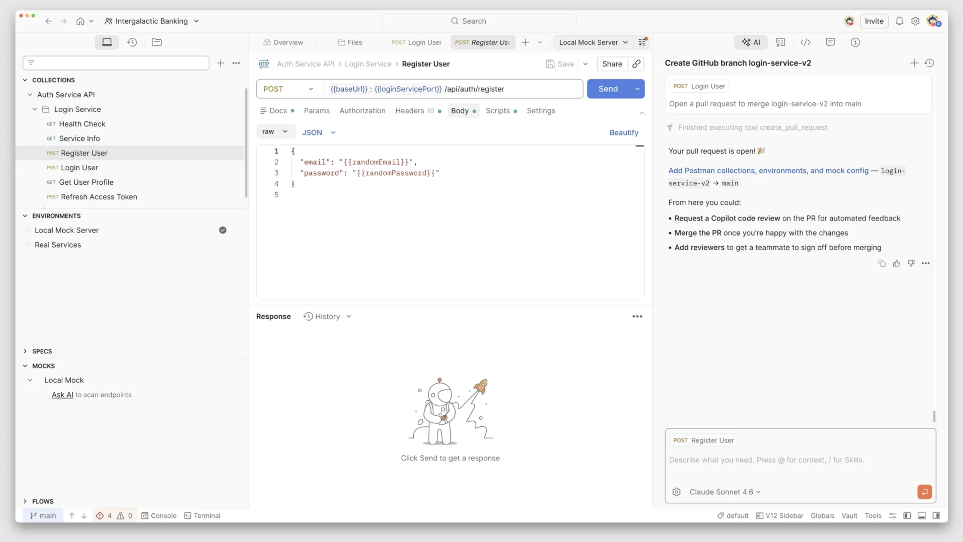Image resolution: width=963 pixels, height=542 pixels.
Task: Open the documentation icon beside AI
Action: point(781,42)
